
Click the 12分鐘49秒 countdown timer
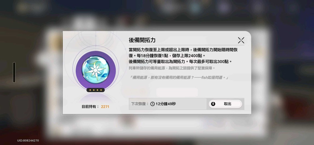166,104
